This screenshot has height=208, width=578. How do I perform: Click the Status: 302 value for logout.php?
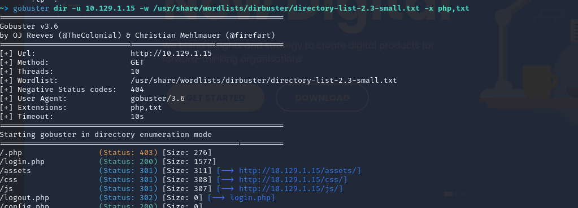[128, 198]
